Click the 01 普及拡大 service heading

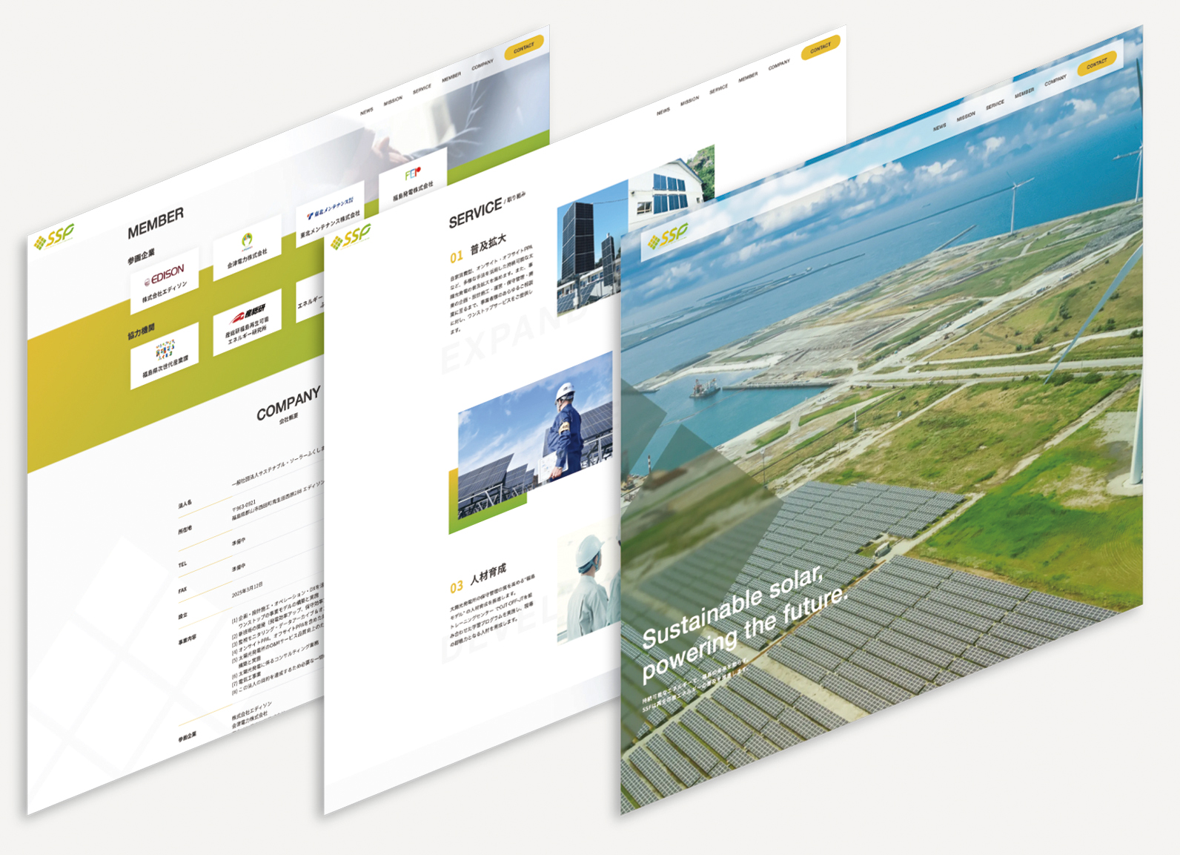pyautogui.click(x=478, y=248)
